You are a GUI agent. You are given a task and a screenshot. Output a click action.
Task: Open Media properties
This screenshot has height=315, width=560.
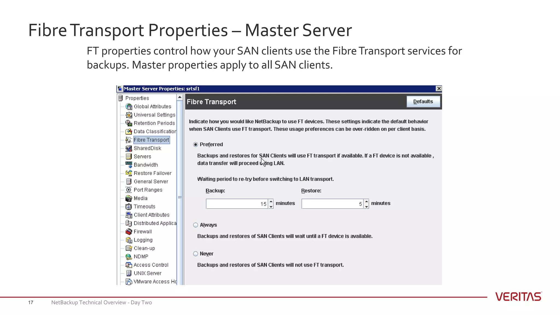pyautogui.click(x=141, y=198)
